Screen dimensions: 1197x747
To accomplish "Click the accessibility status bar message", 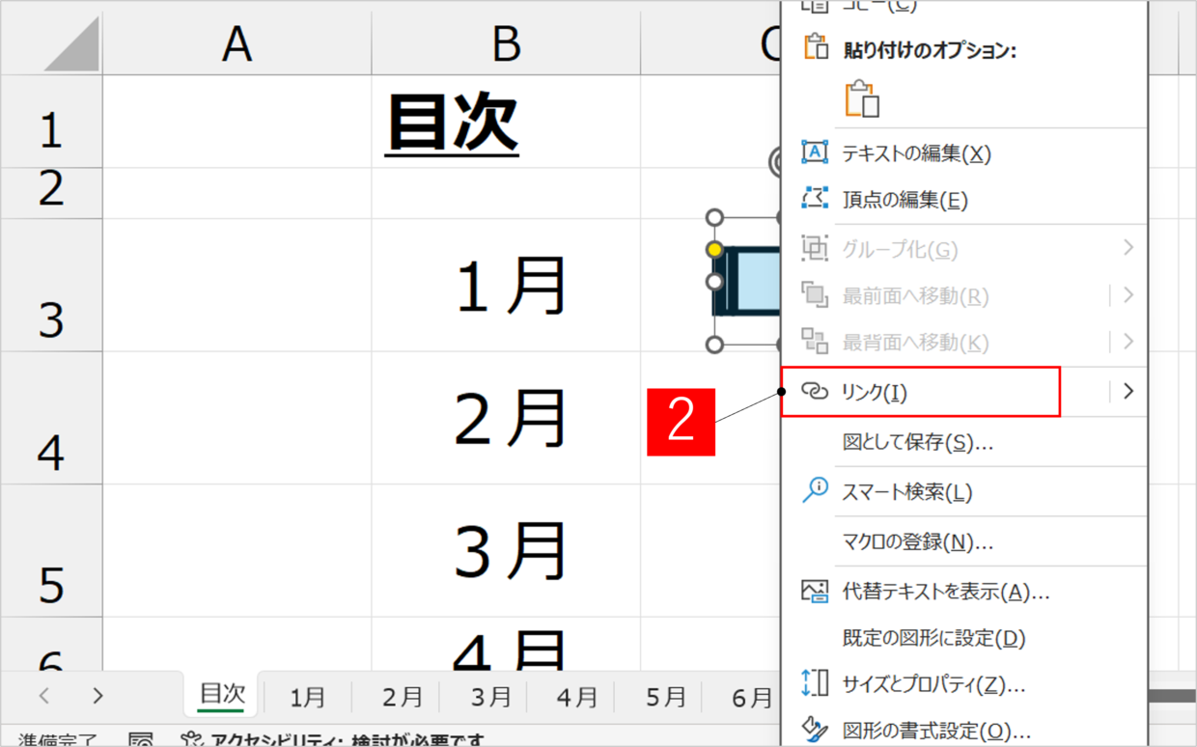I will click(332, 740).
